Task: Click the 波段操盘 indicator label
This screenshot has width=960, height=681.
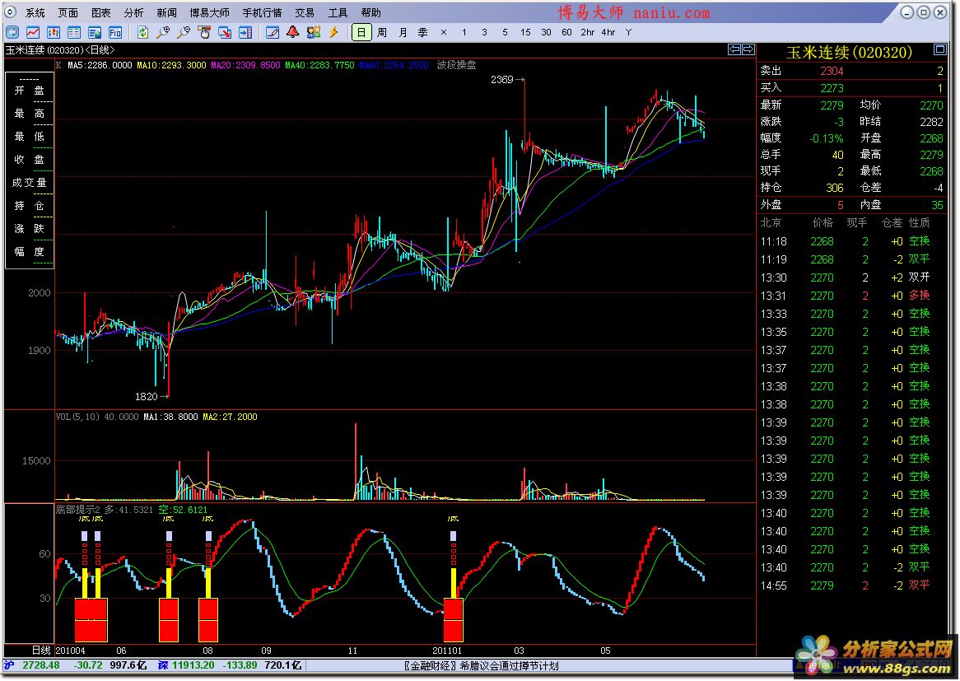Action: 456,65
